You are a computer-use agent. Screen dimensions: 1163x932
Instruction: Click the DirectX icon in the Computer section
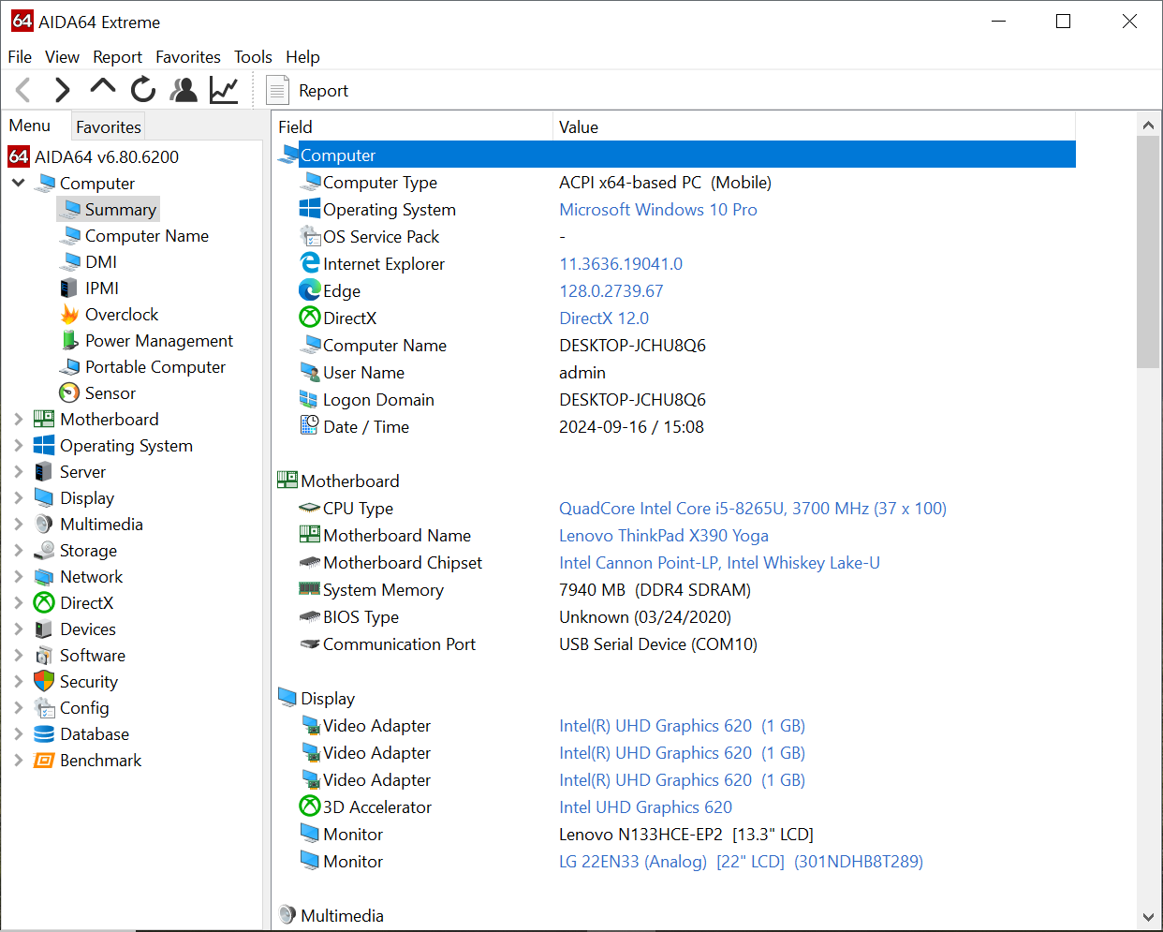[x=310, y=318]
